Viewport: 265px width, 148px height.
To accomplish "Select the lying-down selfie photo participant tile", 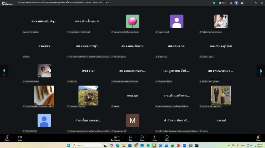I will point(44,71).
